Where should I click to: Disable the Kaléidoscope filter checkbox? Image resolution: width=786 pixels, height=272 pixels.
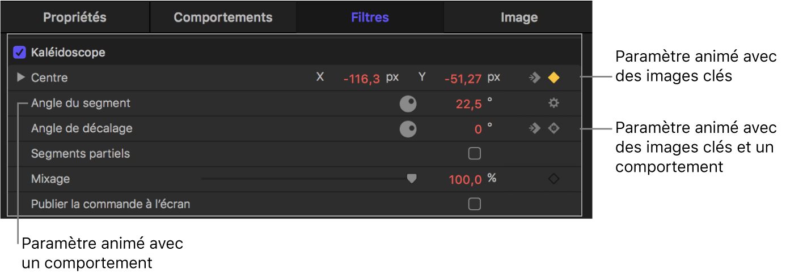(20, 53)
